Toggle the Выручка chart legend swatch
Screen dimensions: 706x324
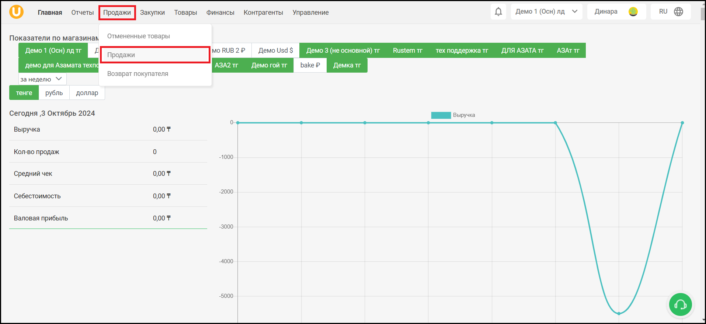[x=441, y=115]
